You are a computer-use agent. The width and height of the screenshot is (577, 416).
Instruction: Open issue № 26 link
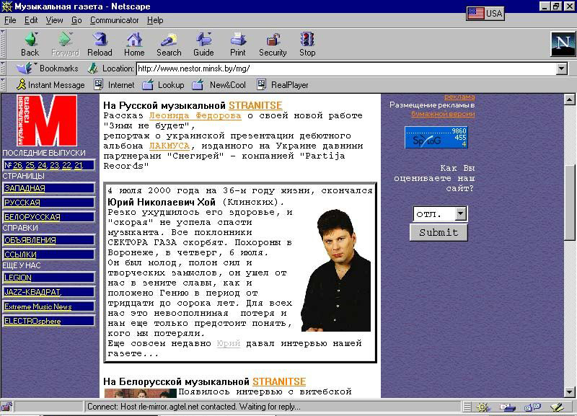(x=17, y=165)
